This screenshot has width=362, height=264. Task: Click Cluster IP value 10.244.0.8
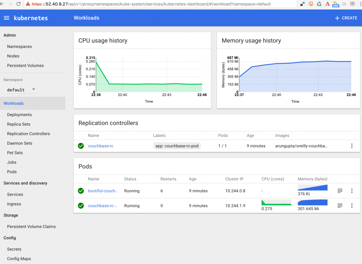point(235,191)
